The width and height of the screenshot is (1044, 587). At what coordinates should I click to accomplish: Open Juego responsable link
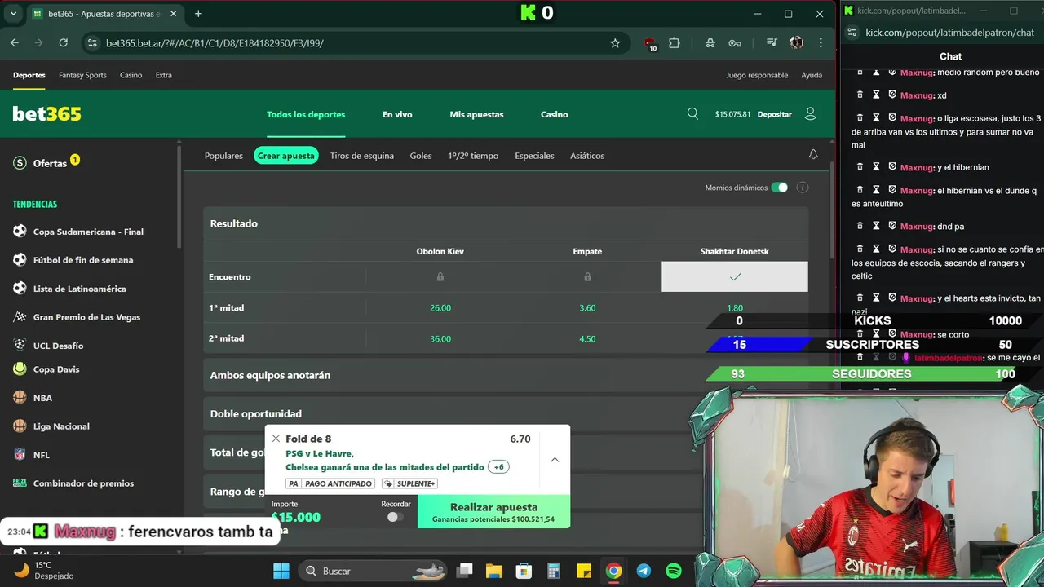click(757, 75)
